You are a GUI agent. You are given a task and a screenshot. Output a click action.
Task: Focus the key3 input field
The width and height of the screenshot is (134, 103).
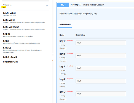click(101, 68)
